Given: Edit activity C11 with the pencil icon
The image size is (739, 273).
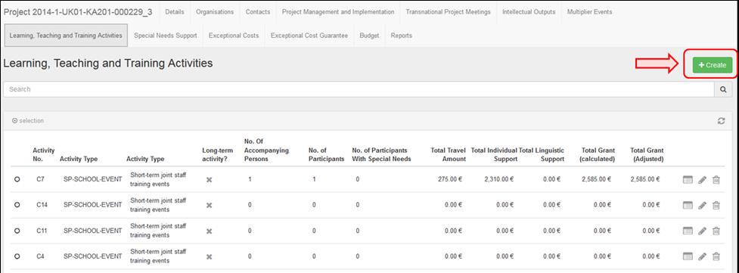Looking at the screenshot, I should (702, 231).
